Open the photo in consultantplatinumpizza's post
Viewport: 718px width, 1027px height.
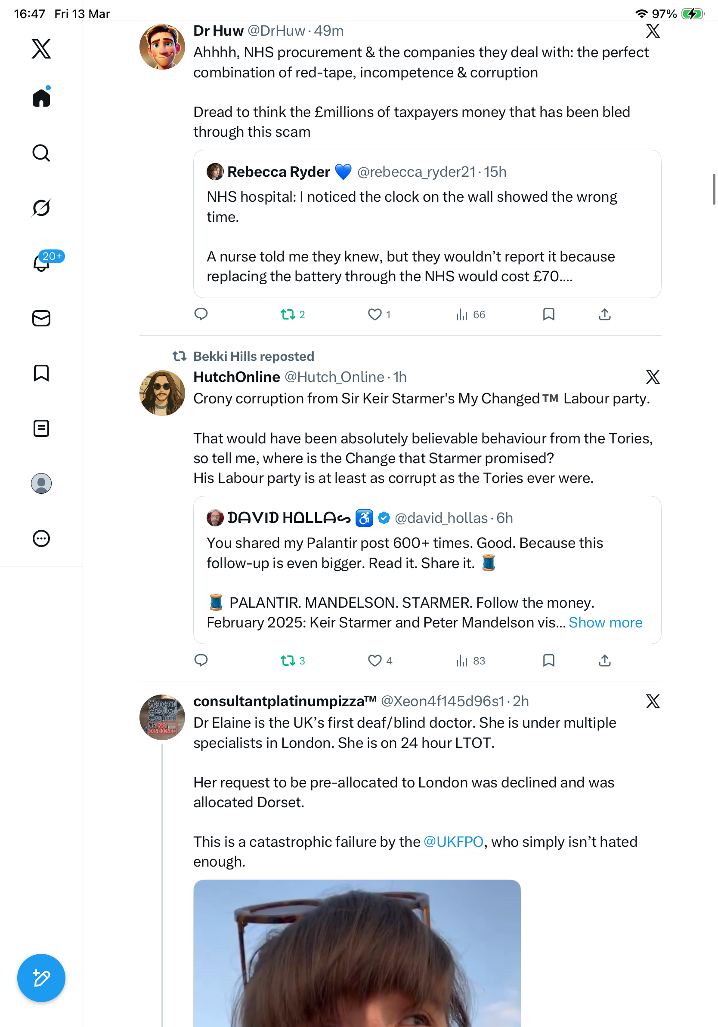357,953
